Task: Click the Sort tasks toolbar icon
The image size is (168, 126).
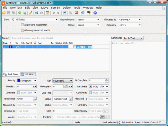Action: click(71, 13)
